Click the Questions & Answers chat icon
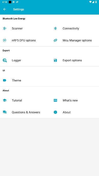99x176 pixels. (5, 112)
